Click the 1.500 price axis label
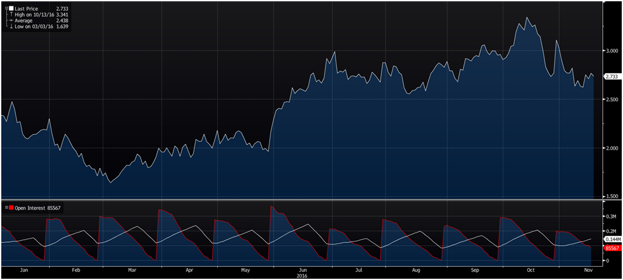This screenshot has width=623, height=280. [612, 197]
